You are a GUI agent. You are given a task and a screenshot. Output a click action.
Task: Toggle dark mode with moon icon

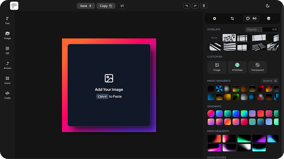click(x=267, y=6)
